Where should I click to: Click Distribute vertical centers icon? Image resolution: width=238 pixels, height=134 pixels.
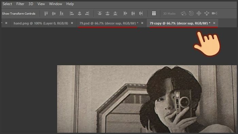click(107, 14)
